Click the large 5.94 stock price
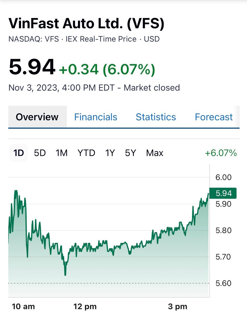The width and height of the screenshot is (247, 315). 32,67
